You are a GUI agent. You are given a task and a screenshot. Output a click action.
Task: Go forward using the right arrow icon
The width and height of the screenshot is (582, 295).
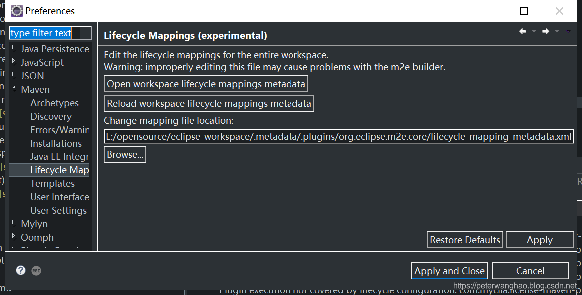point(545,31)
